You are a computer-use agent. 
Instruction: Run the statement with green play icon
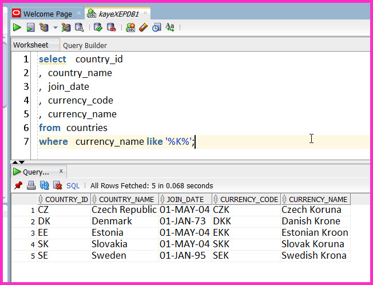17,27
